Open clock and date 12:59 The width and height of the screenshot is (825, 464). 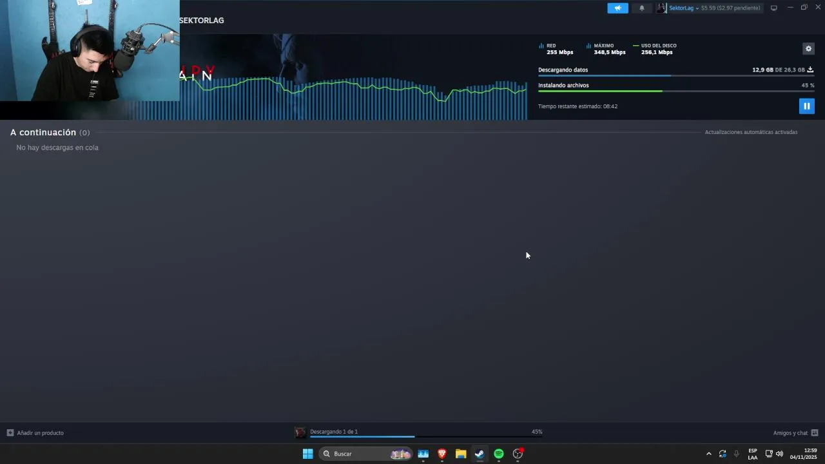tap(803, 454)
